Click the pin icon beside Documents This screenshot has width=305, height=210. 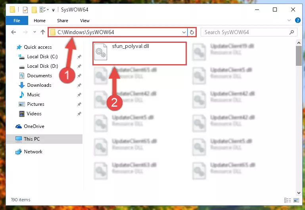79,76
